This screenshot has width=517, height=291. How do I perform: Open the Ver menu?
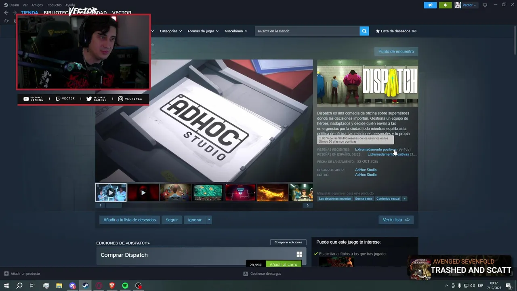pyautogui.click(x=25, y=5)
